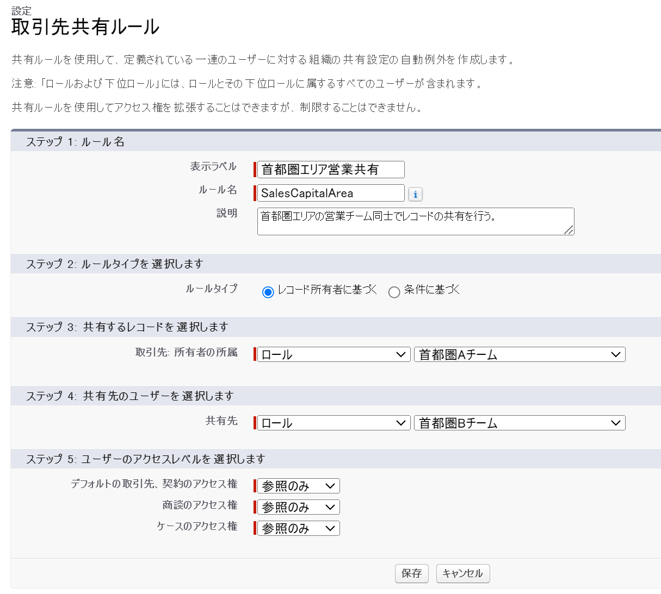Click inside the ルール名 text field
This screenshot has height=594, width=661.
[x=329, y=193]
